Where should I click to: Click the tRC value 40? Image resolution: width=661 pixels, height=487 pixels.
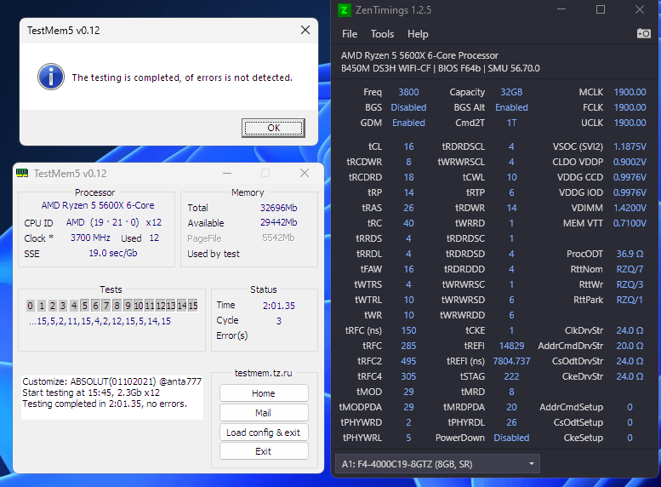coord(408,223)
